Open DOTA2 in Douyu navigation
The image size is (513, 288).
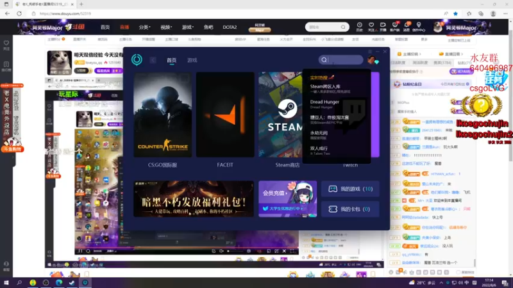pyautogui.click(x=230, y=27)
